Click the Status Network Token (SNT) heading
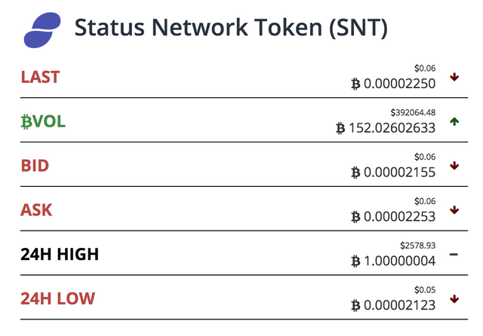483x336 pixels. (x=231, y=28)
